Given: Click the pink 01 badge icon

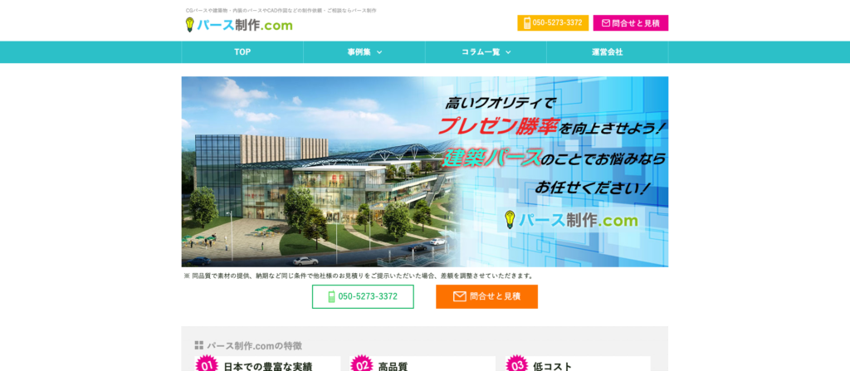Looking at the screenshot, I should pos(207,364).
